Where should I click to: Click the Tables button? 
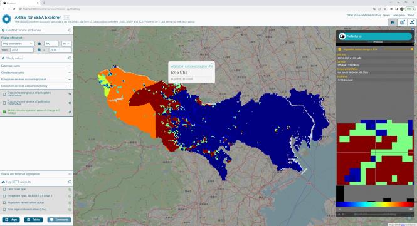tap(33, 220)
